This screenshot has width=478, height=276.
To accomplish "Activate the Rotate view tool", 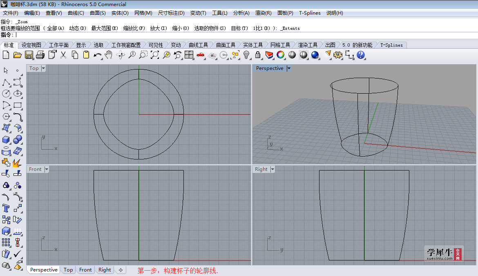I will point(121,55).
